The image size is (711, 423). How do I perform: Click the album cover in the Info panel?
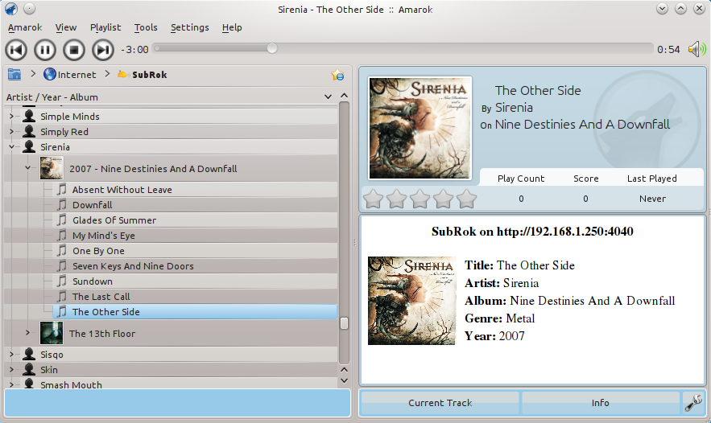[x=411, y=301]
